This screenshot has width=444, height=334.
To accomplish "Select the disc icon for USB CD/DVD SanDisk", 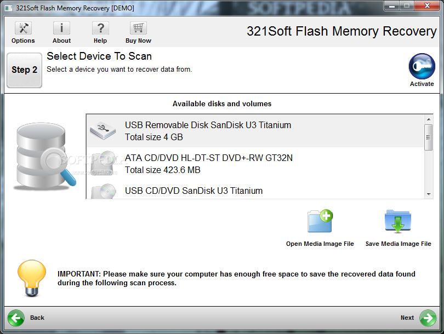I will point(104,191).
